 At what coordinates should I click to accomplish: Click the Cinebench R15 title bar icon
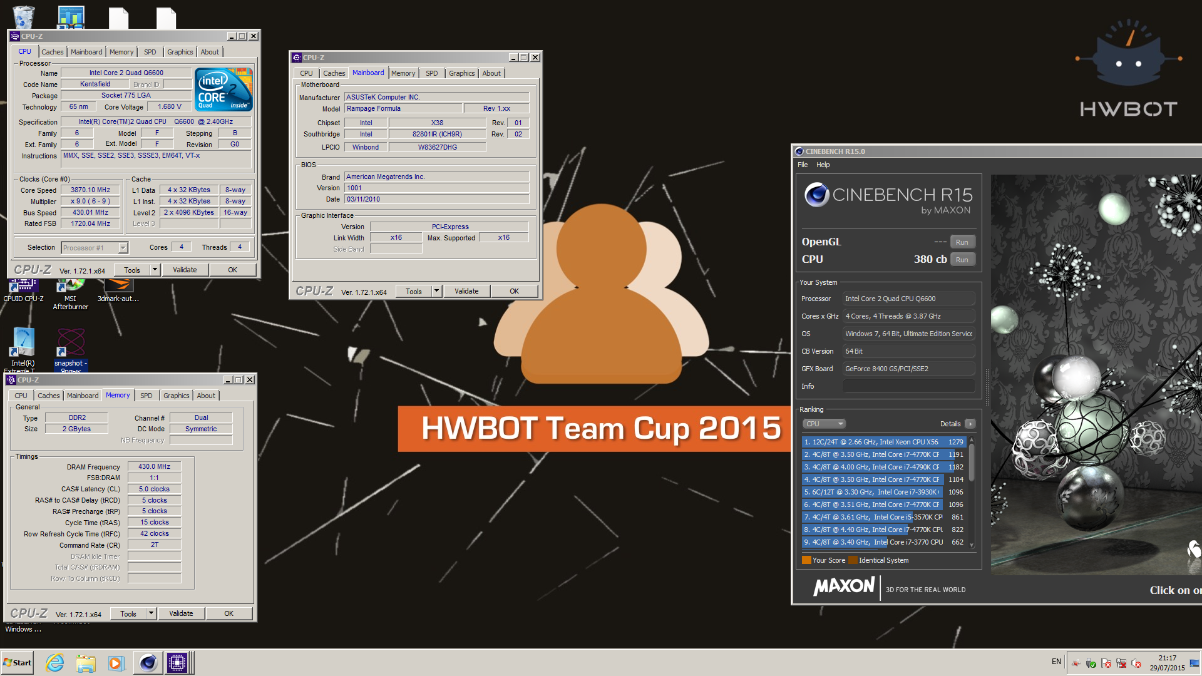[799, 151]
